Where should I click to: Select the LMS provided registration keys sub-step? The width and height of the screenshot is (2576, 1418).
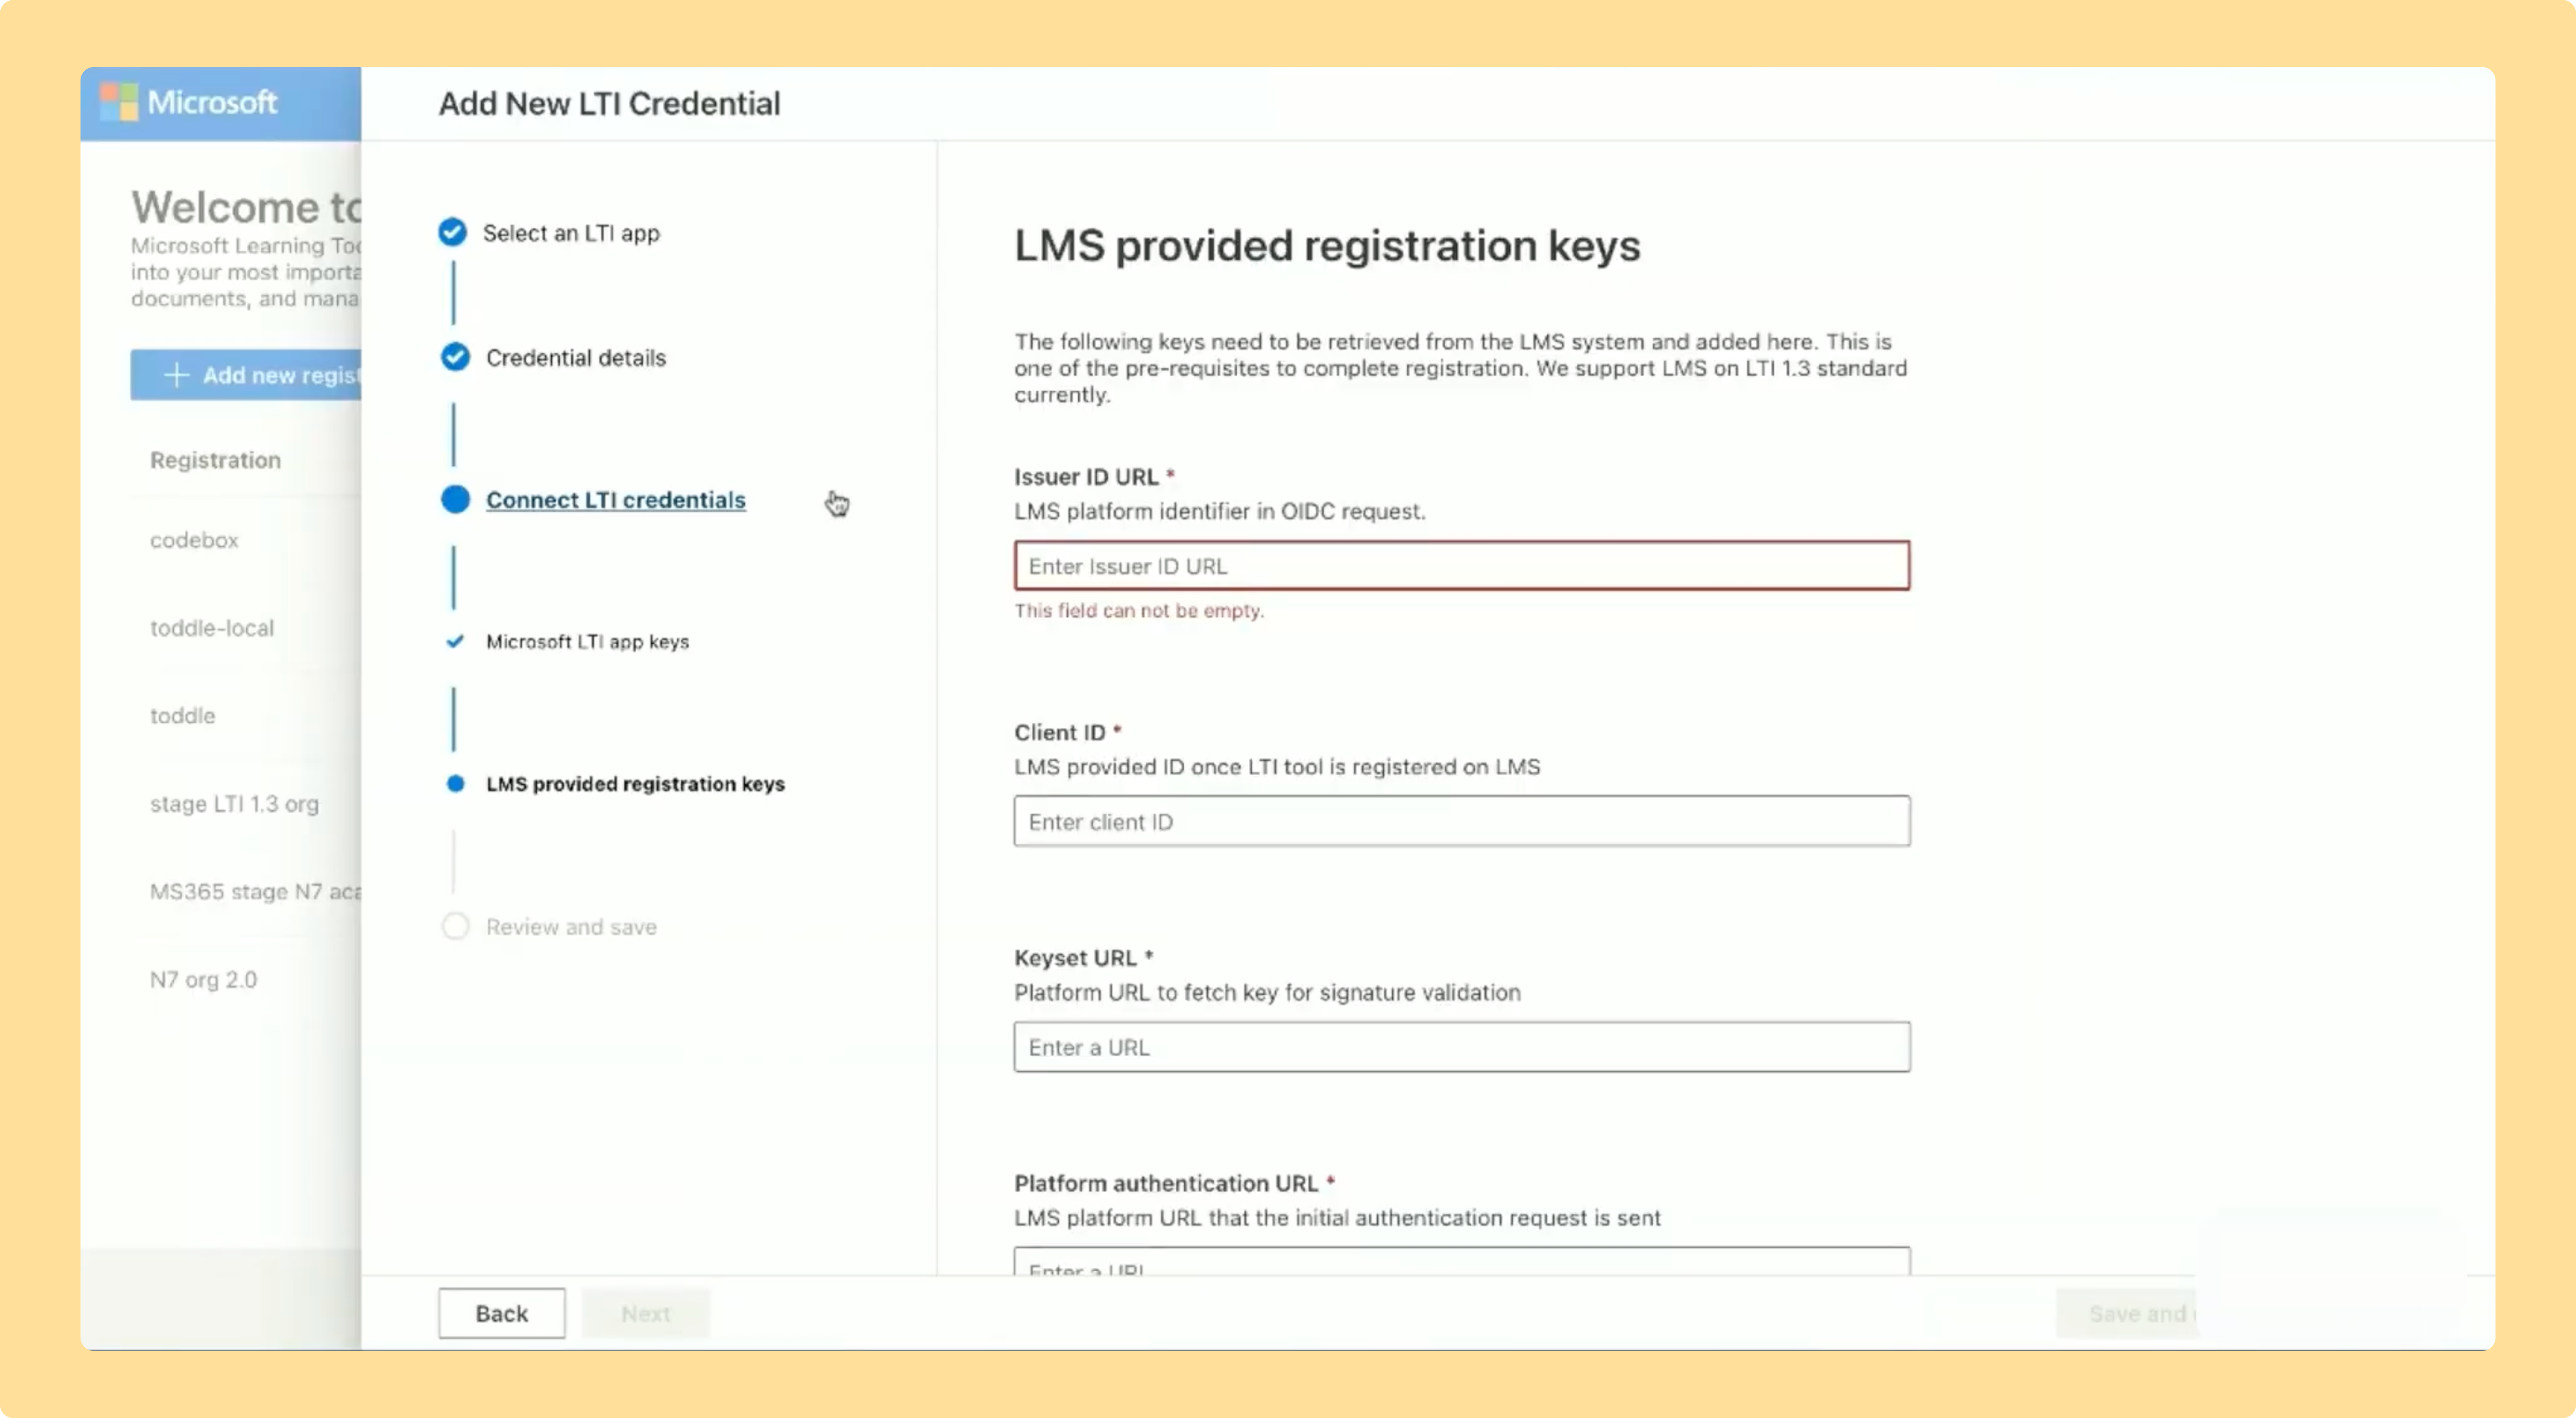636,784
